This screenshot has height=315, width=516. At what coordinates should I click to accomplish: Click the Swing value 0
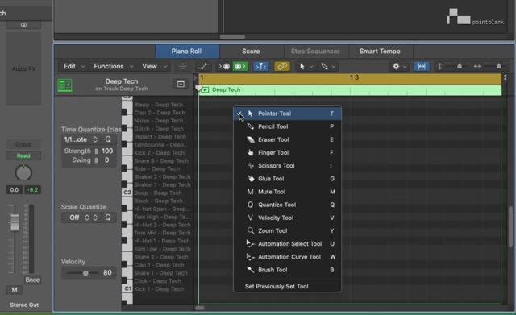(x=106, y=160)
